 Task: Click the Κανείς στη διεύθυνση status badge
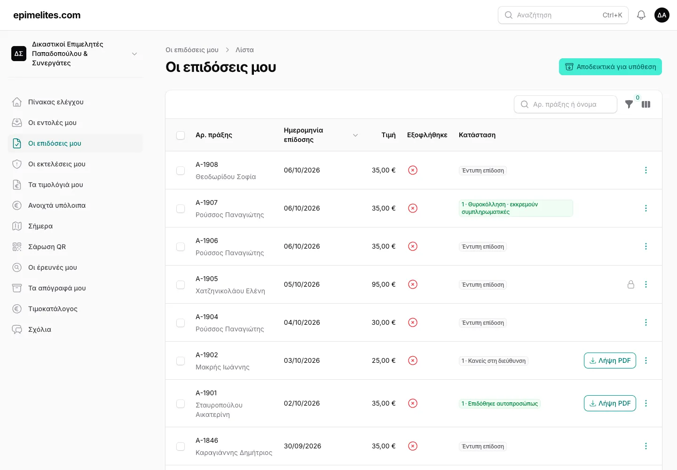point(494,361)
